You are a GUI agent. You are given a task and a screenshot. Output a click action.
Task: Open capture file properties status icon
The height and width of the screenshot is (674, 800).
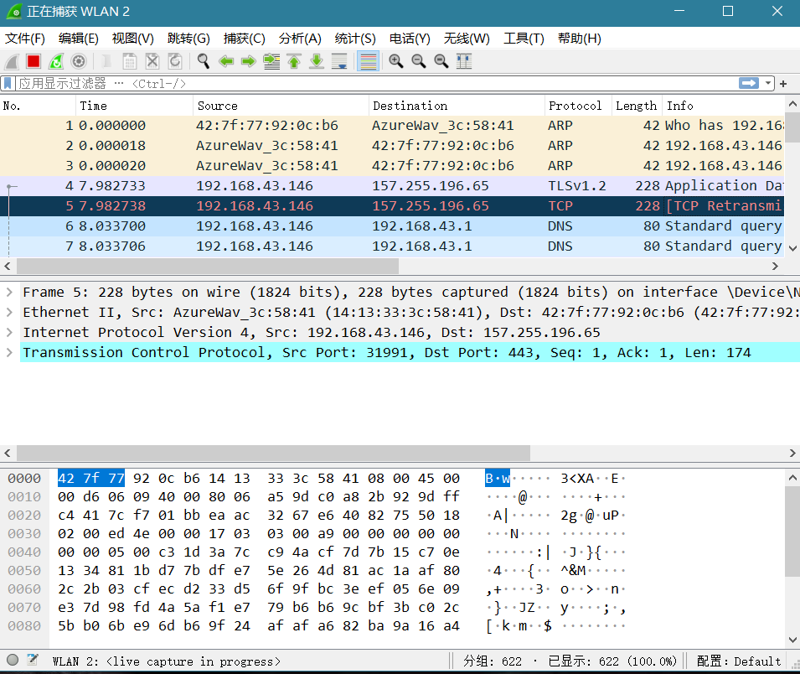tap(33, 660)
